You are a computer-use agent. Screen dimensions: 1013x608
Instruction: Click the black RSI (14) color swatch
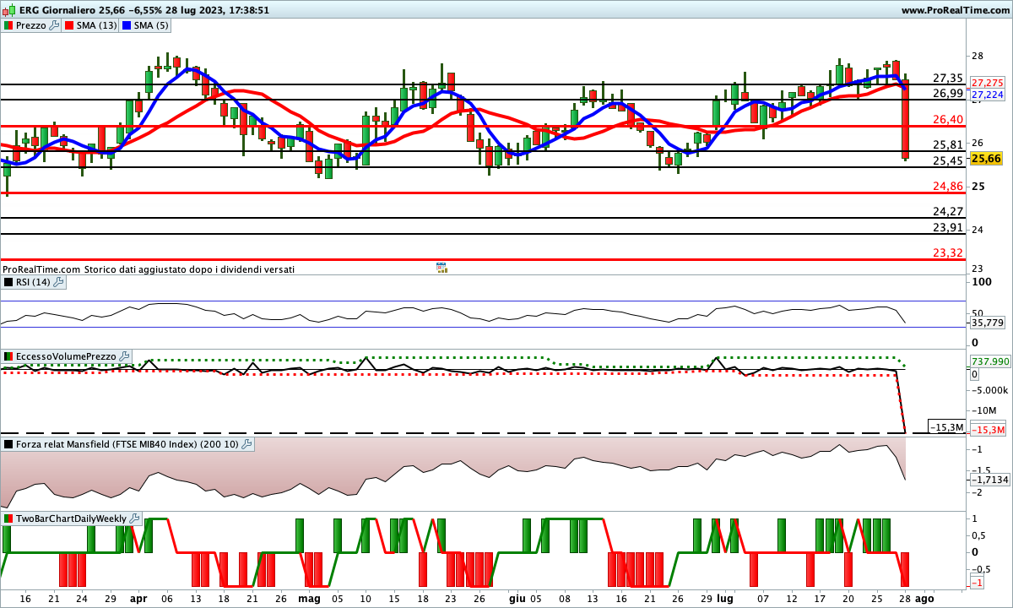[8, 282]
